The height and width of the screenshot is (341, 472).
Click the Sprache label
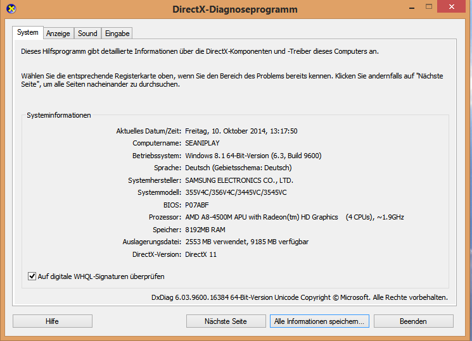[168, 168]
